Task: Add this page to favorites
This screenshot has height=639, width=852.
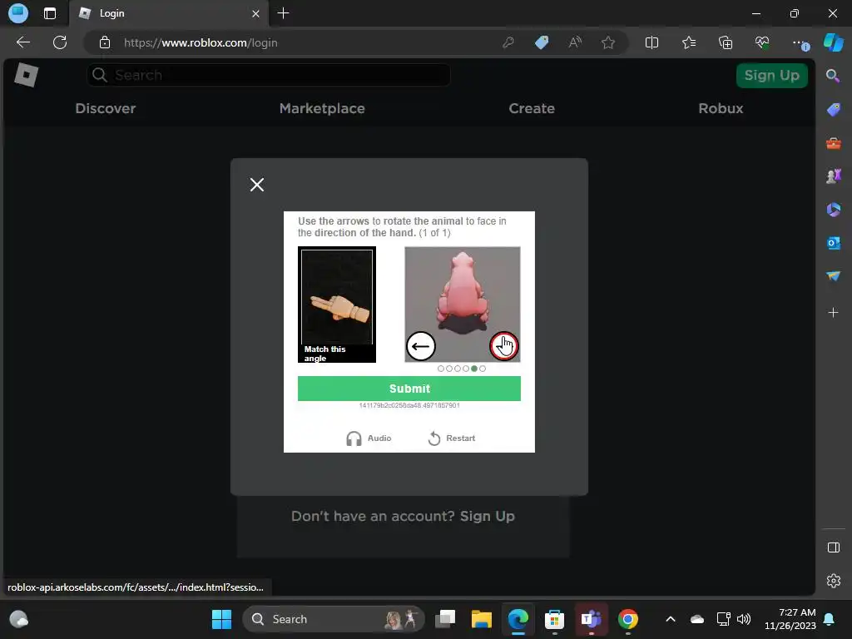Action: coord(608,42)
